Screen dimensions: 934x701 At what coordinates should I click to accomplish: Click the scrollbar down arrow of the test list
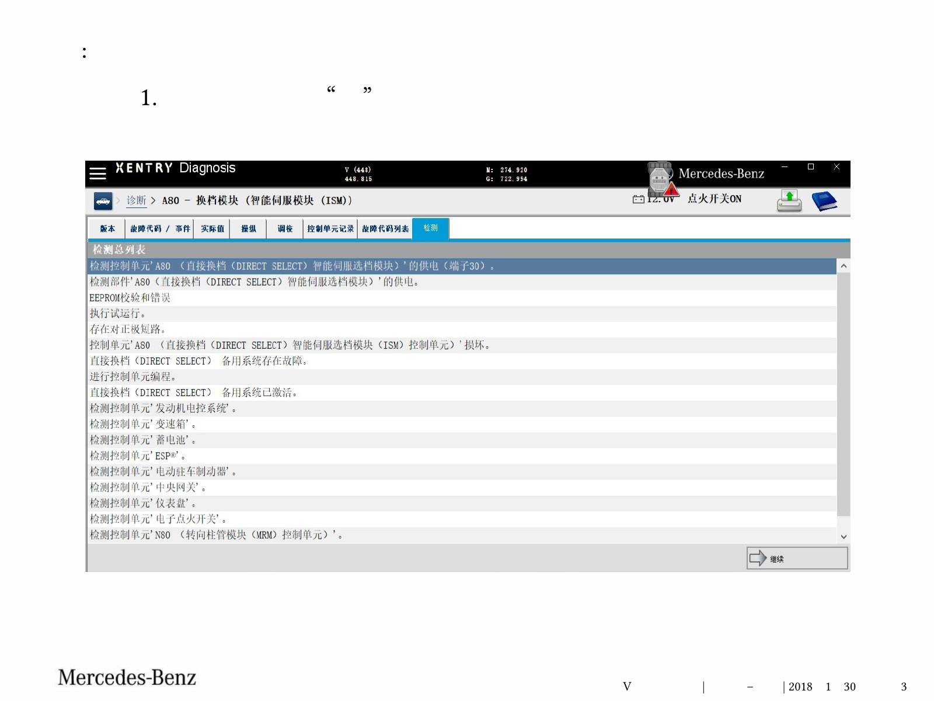[844, 536]
